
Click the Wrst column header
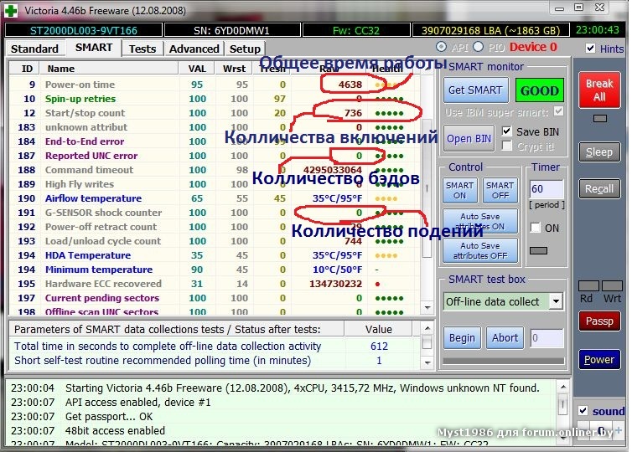(234, 69)
